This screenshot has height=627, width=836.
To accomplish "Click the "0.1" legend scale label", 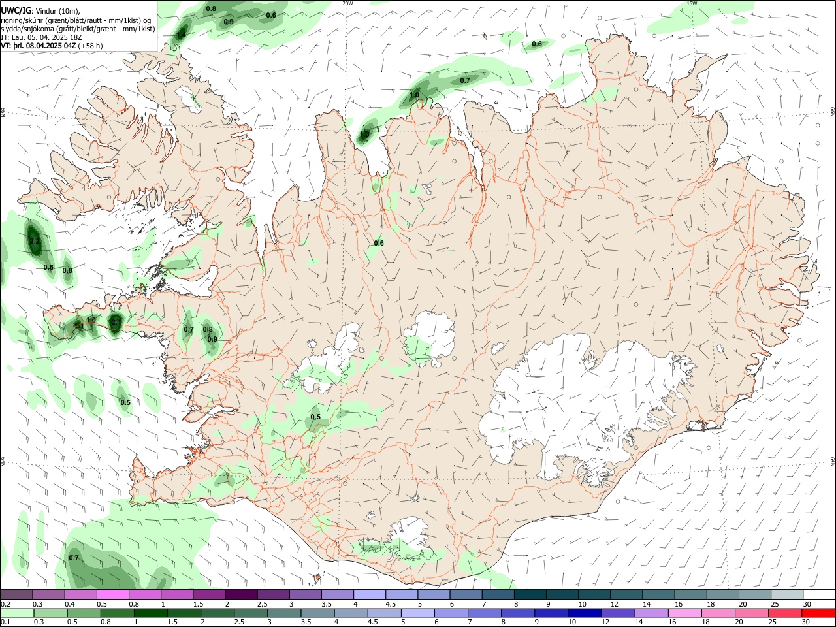I will 6,622.
